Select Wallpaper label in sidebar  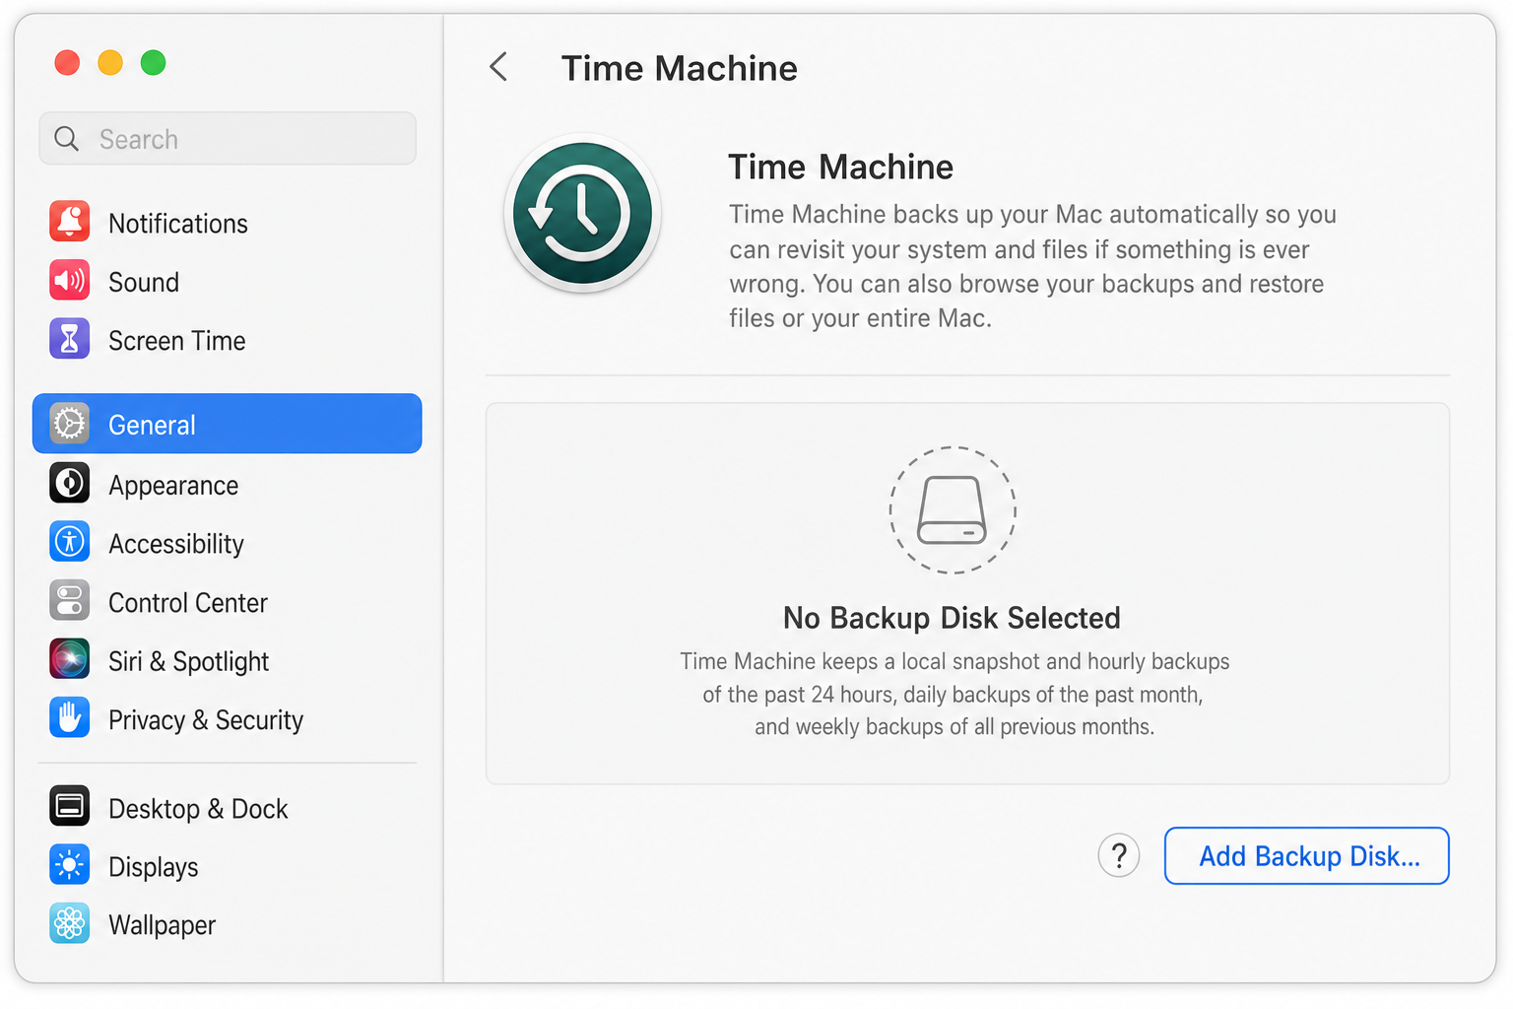point(162,925)
